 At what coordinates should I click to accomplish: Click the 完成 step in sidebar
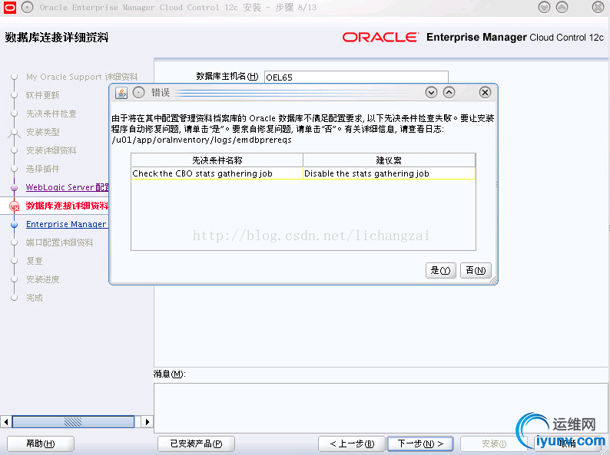pyautogui.click(x=35, y=298)
